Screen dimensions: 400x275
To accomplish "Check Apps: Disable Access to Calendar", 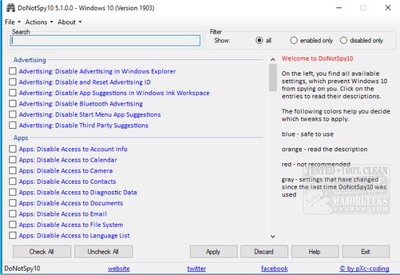I will 12,160.
